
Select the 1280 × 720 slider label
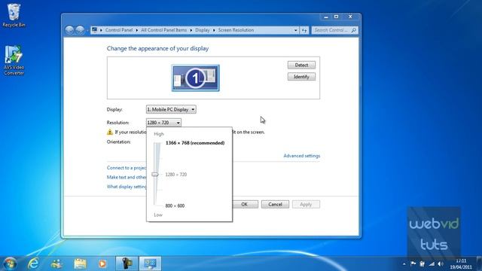175,175
